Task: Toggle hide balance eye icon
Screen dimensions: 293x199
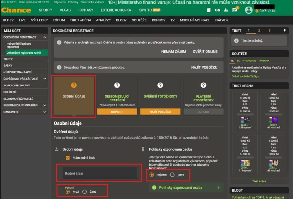Action: (x=274, y=11)
